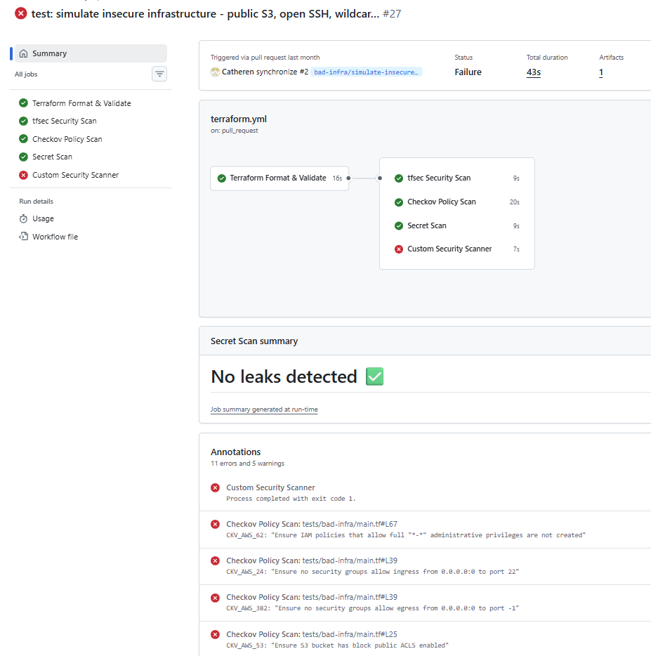Open Checkov Policy Scan job in sidebar
Image resolution: width=651 pixels, height=656 pixels.
point(67,139)
